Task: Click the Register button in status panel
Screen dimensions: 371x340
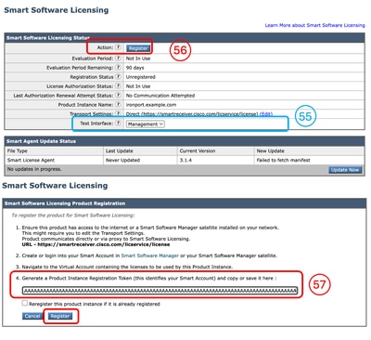Action: [x=138, y=48]
